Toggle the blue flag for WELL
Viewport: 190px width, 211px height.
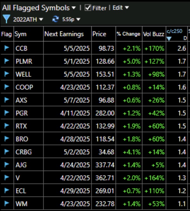(7, 74)
